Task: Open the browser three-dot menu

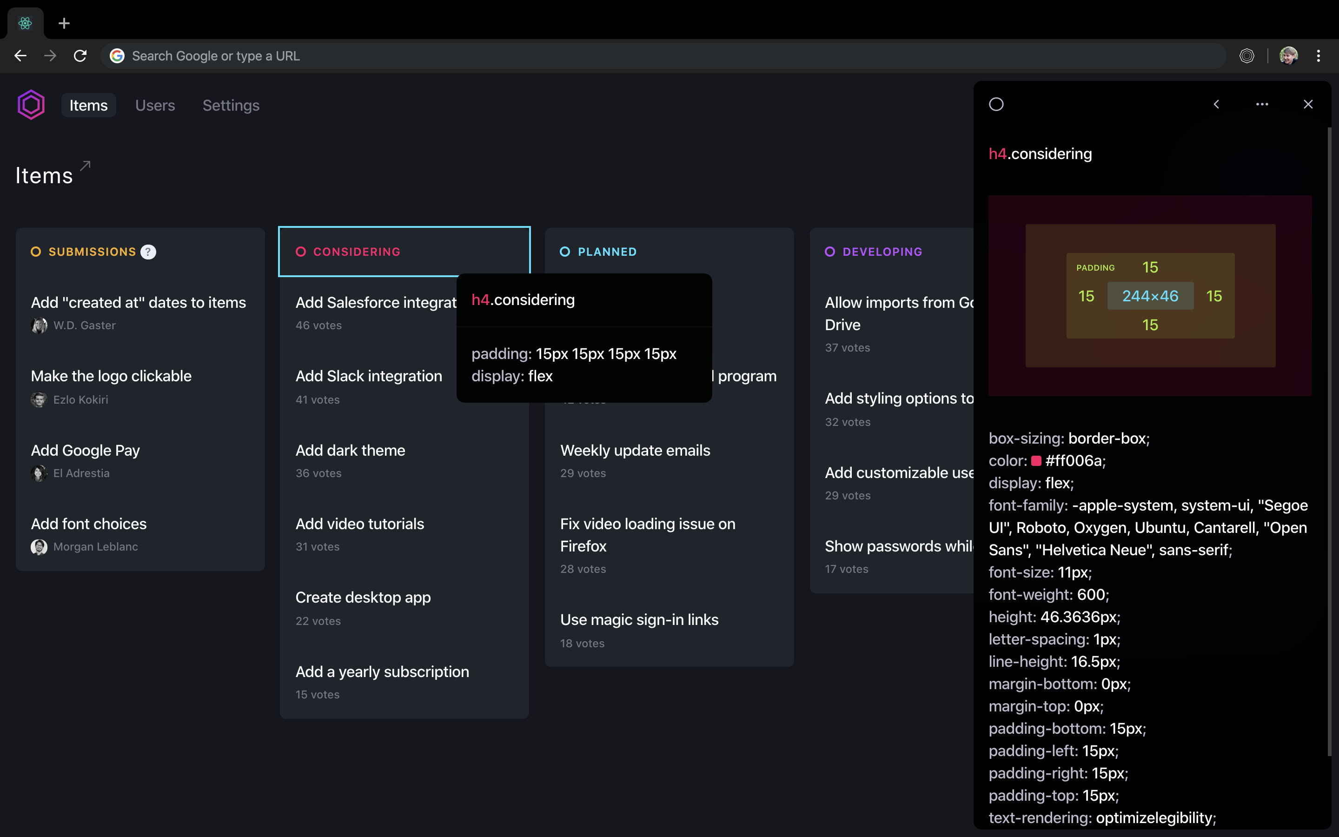Action: (x=1319, y=56)
